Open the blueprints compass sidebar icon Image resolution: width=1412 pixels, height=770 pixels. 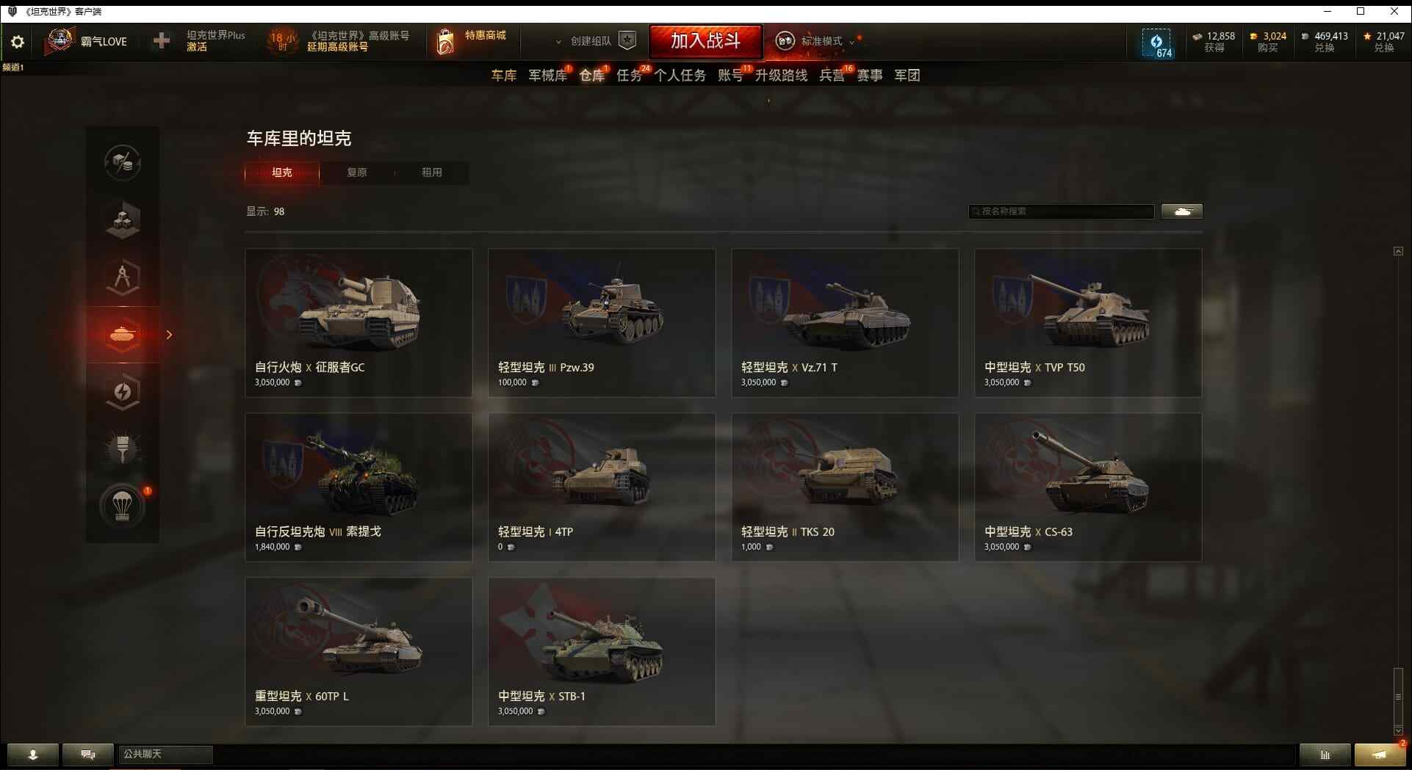[x=123, y=277]
